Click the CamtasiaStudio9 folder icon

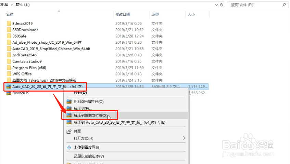[9, 61]
